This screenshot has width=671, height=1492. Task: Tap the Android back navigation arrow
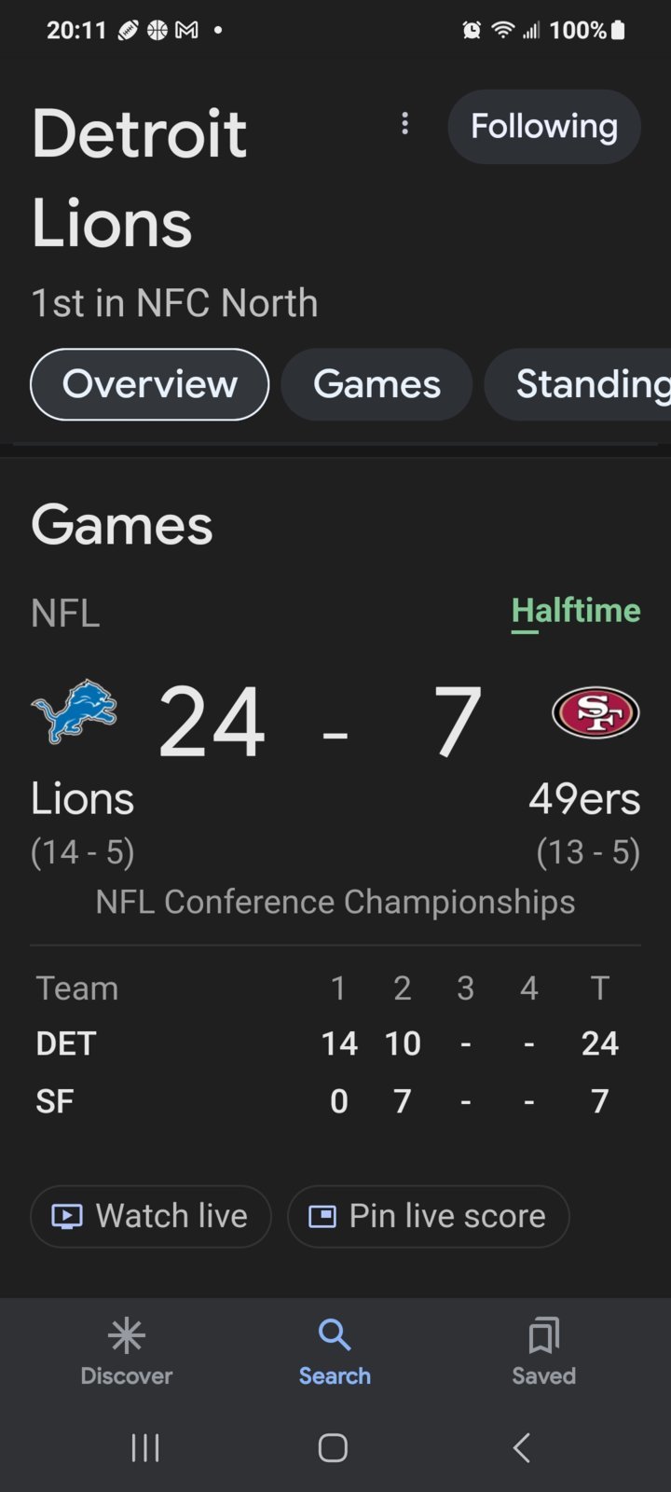pos(522,1447)
